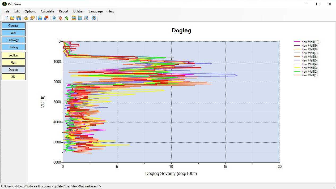This screenshot has height=189, width=336.
Task: Click the ruler units icon
Action: click(74, 18)
